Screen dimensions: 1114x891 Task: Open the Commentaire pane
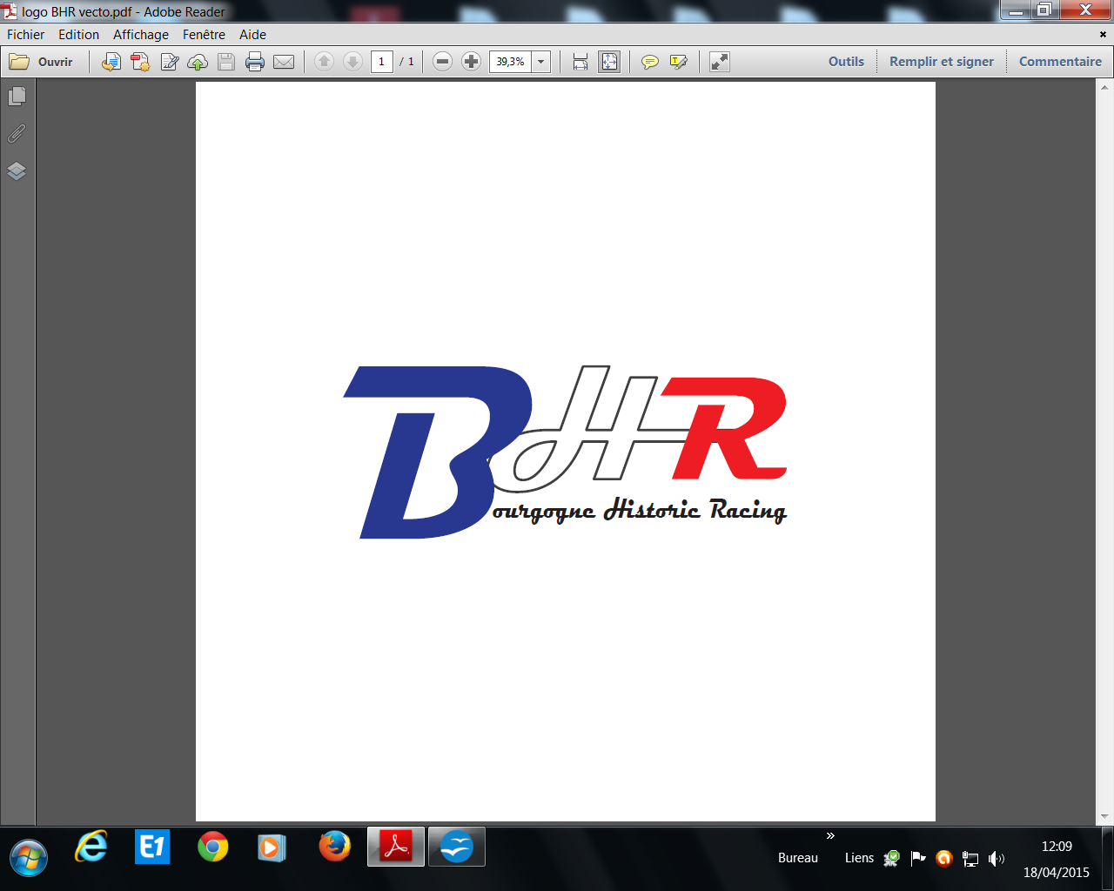point(1060,62)
